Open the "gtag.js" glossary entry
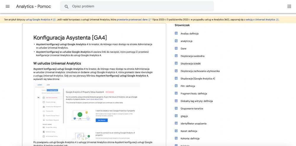296x146 pixels. tap(184, 116)
